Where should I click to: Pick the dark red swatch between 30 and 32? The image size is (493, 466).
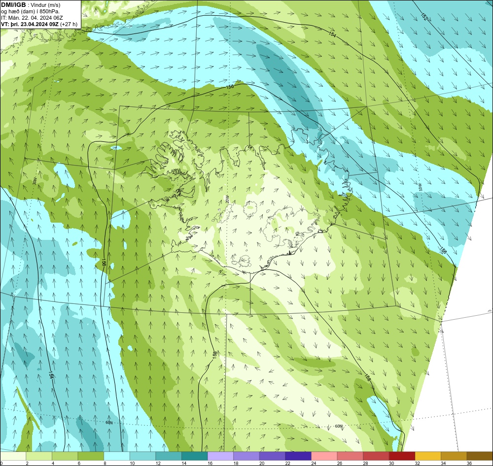(402, 456)
